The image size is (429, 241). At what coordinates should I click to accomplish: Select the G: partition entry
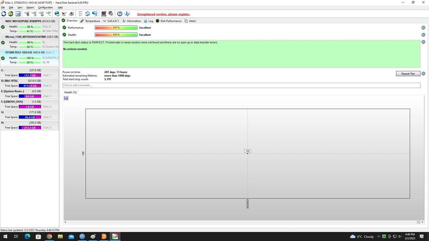[30, 115]
